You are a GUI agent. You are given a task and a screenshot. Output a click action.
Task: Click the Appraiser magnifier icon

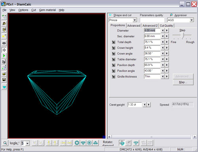pos(171,15)
